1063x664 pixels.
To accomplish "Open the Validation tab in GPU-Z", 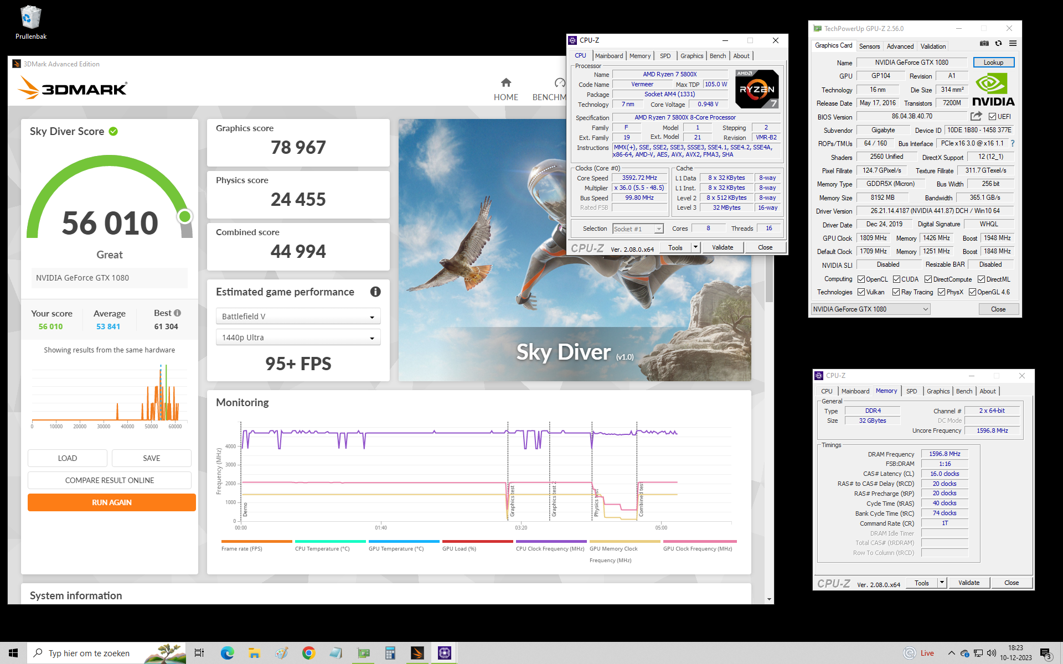I will click(x=933, y=46).
